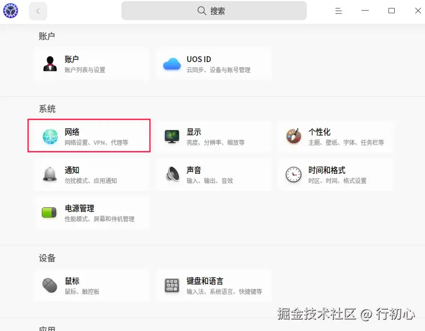Click 网络设置、VPN、代理等 description
425x331 pixels.
96,143
